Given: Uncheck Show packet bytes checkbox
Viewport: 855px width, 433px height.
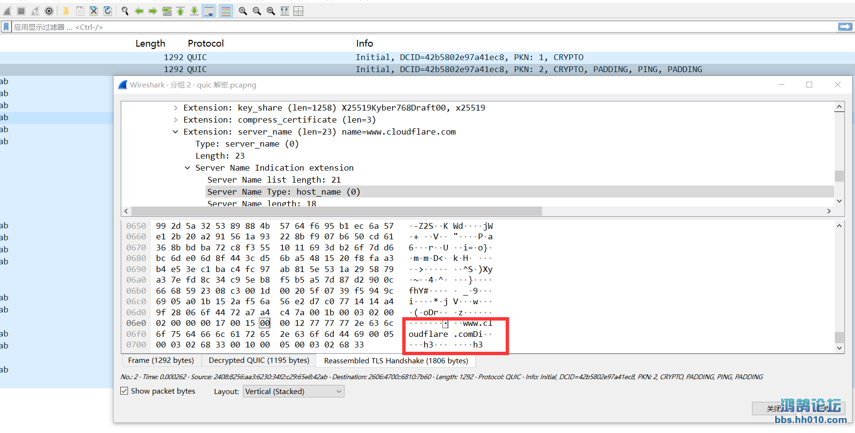Looking at the screenshot, I should coord(124,391).
